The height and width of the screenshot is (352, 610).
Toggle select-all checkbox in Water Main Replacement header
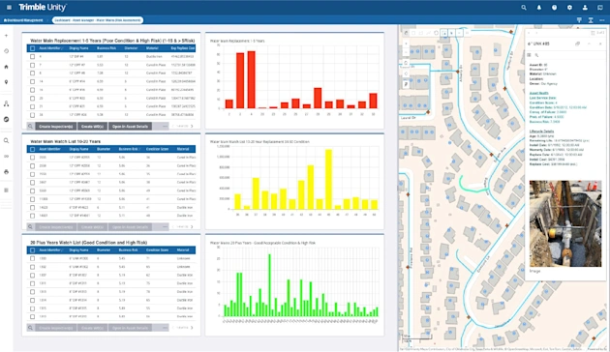point(32,48)
